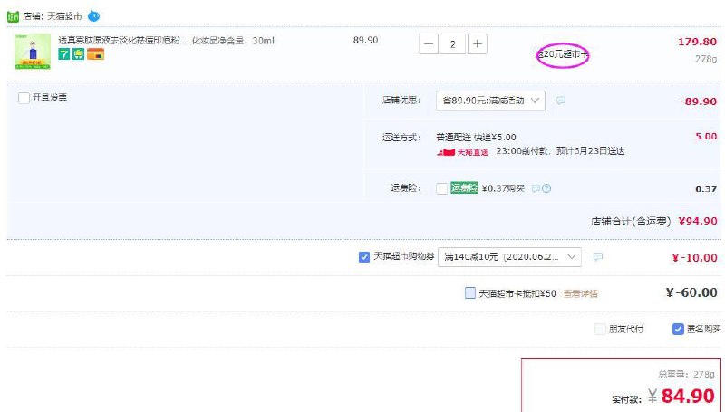Open the 满140减10元 coupon dropdown
The width and height of the screenshot is (725, 412).
509,257
